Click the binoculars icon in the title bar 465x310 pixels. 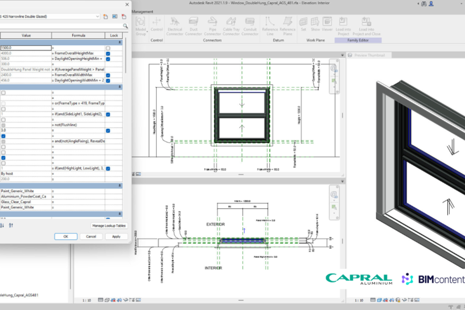pyautogui.click(x=424, y=3)
